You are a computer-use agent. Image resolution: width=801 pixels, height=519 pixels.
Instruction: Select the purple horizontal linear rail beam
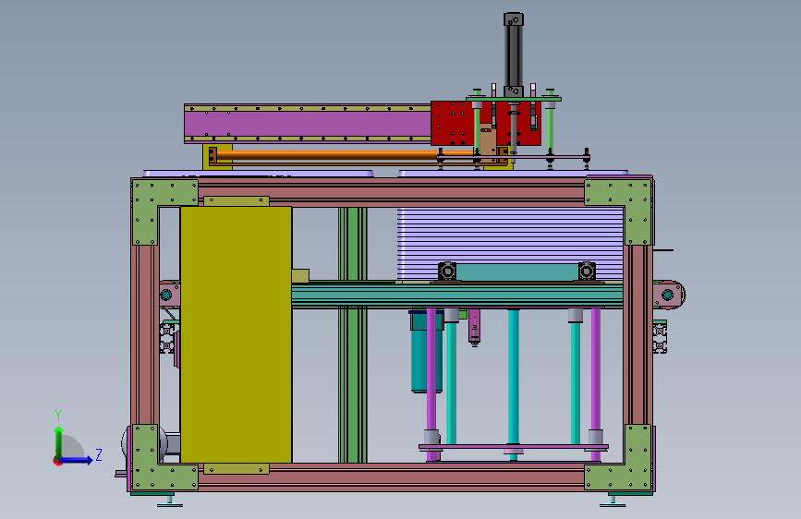coord(308,124)
